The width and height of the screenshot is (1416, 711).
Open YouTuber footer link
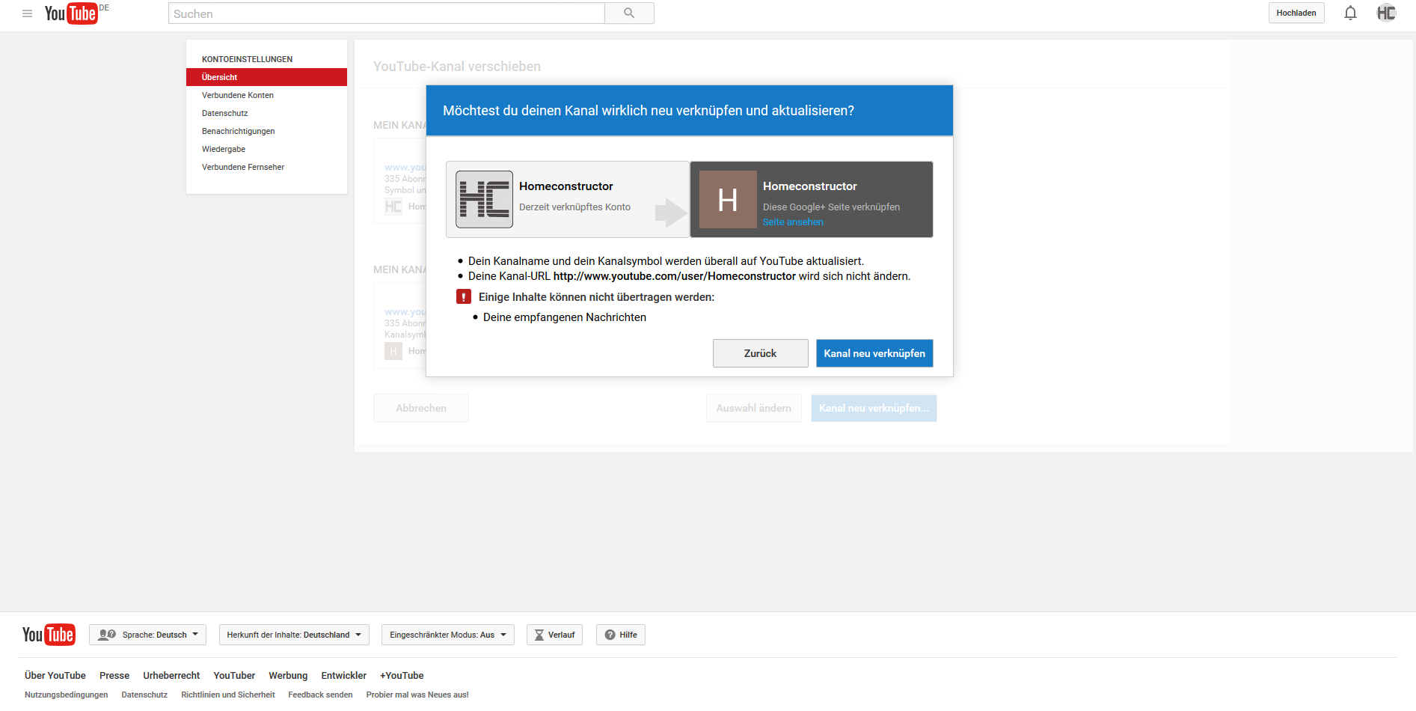pos(234,675)
